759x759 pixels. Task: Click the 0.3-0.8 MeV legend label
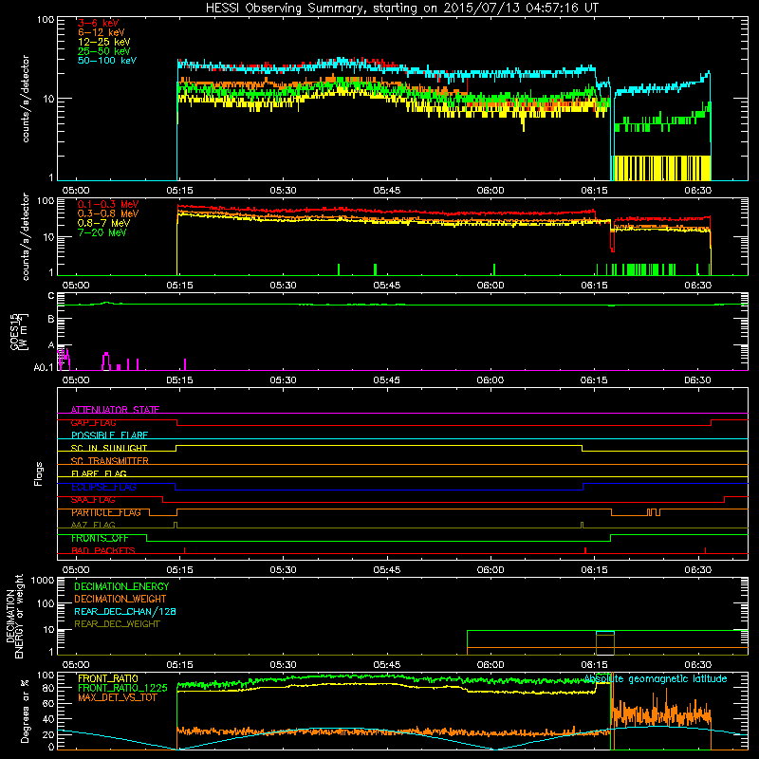(108, 213)
